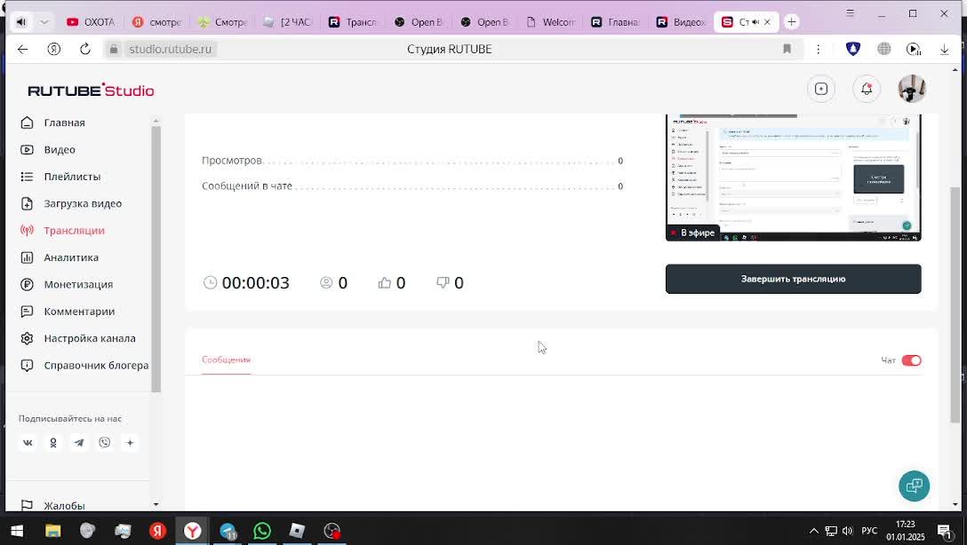Open browser downloads
This screenshot has height=545, width=967.
944,50
